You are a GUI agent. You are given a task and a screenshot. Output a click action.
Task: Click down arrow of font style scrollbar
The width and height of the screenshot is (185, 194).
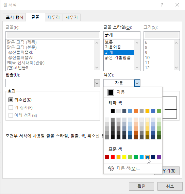tap(137, 68)
